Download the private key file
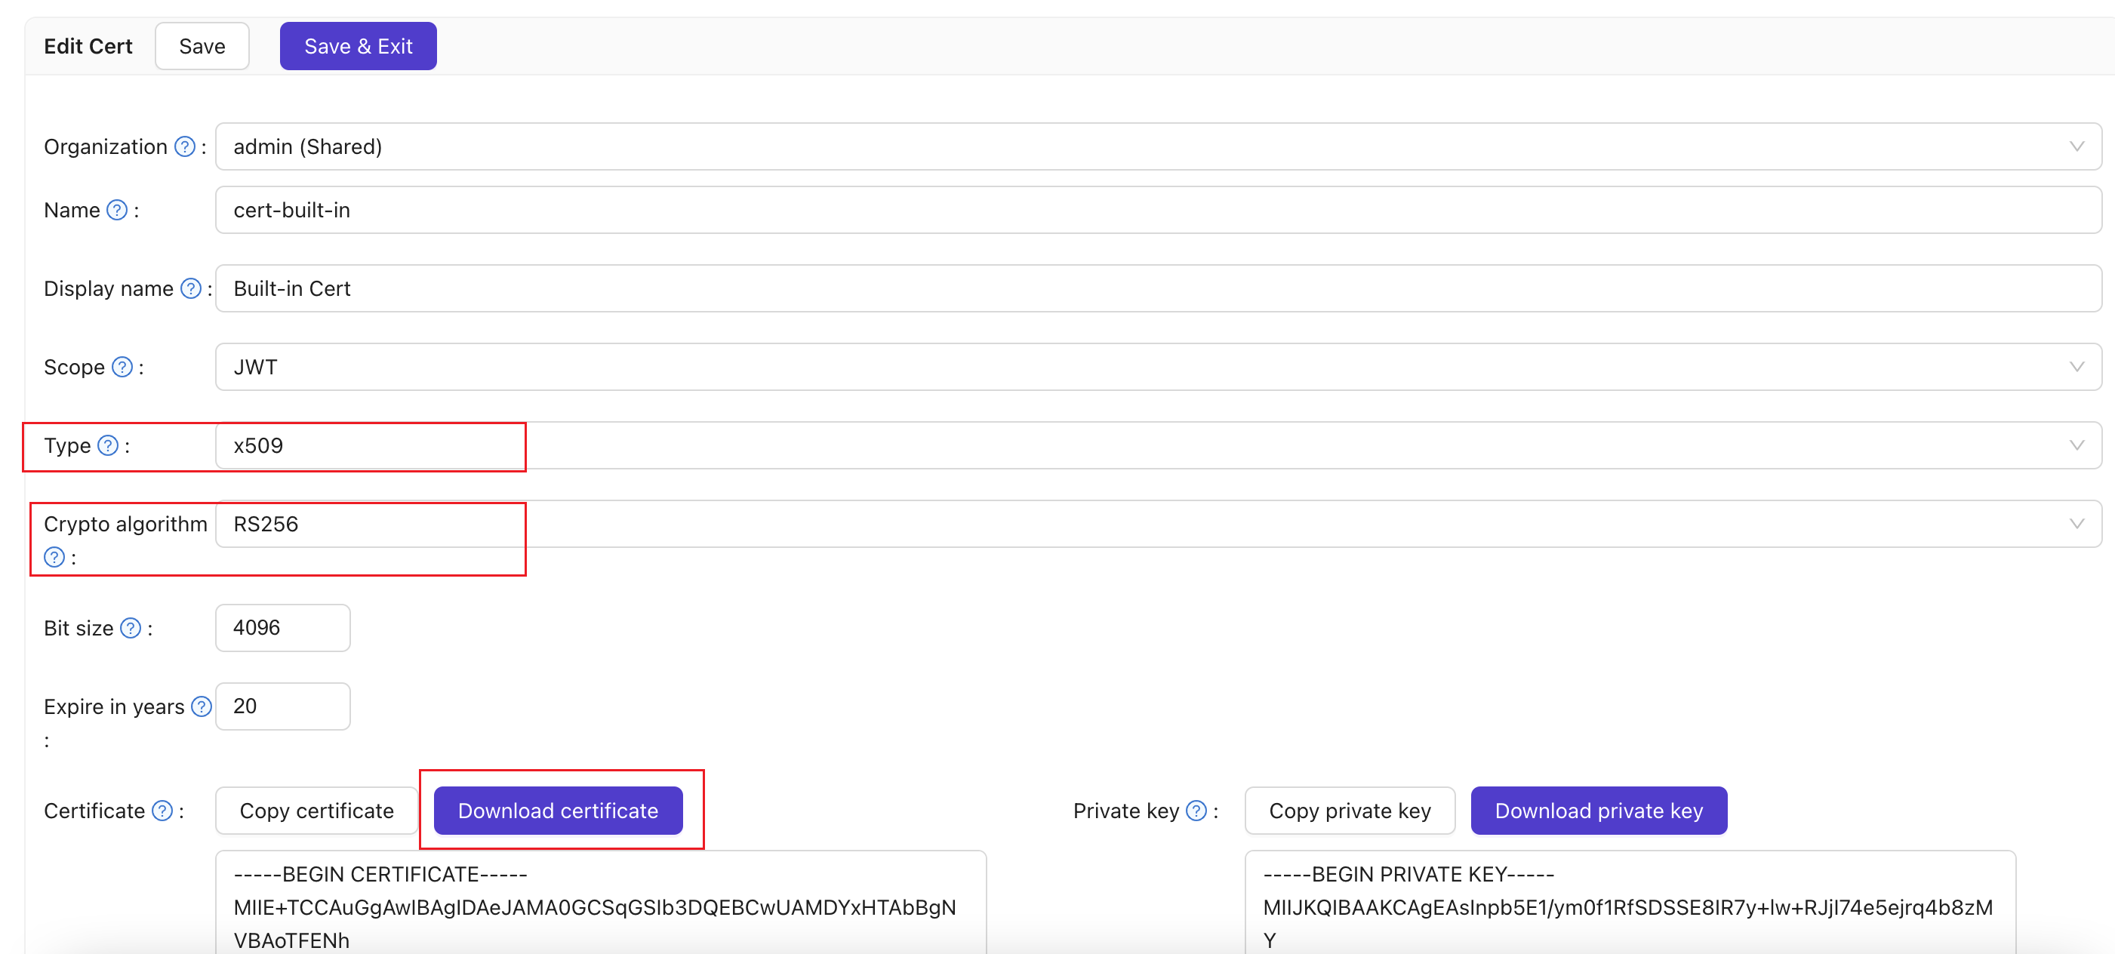 click(x=1599, y=810)
